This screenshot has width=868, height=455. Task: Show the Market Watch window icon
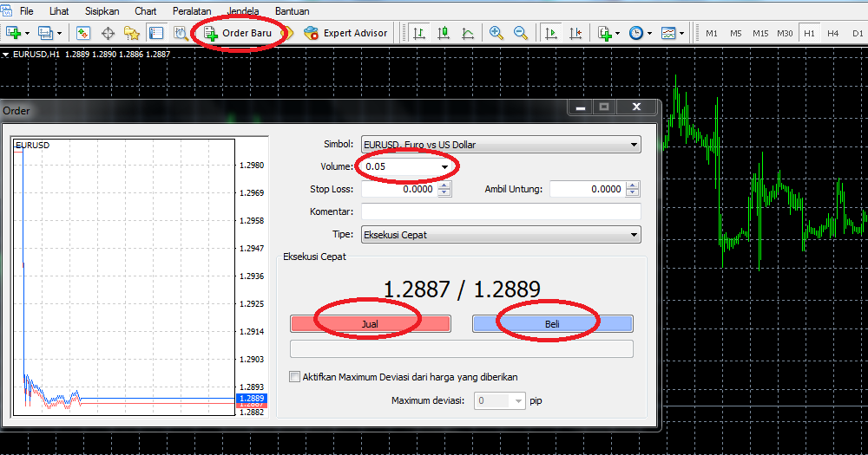pyautogui.click(x=83, y=33)
